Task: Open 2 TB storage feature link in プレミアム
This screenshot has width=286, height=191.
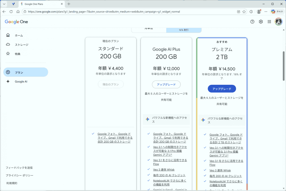Action: pos(226,138)
